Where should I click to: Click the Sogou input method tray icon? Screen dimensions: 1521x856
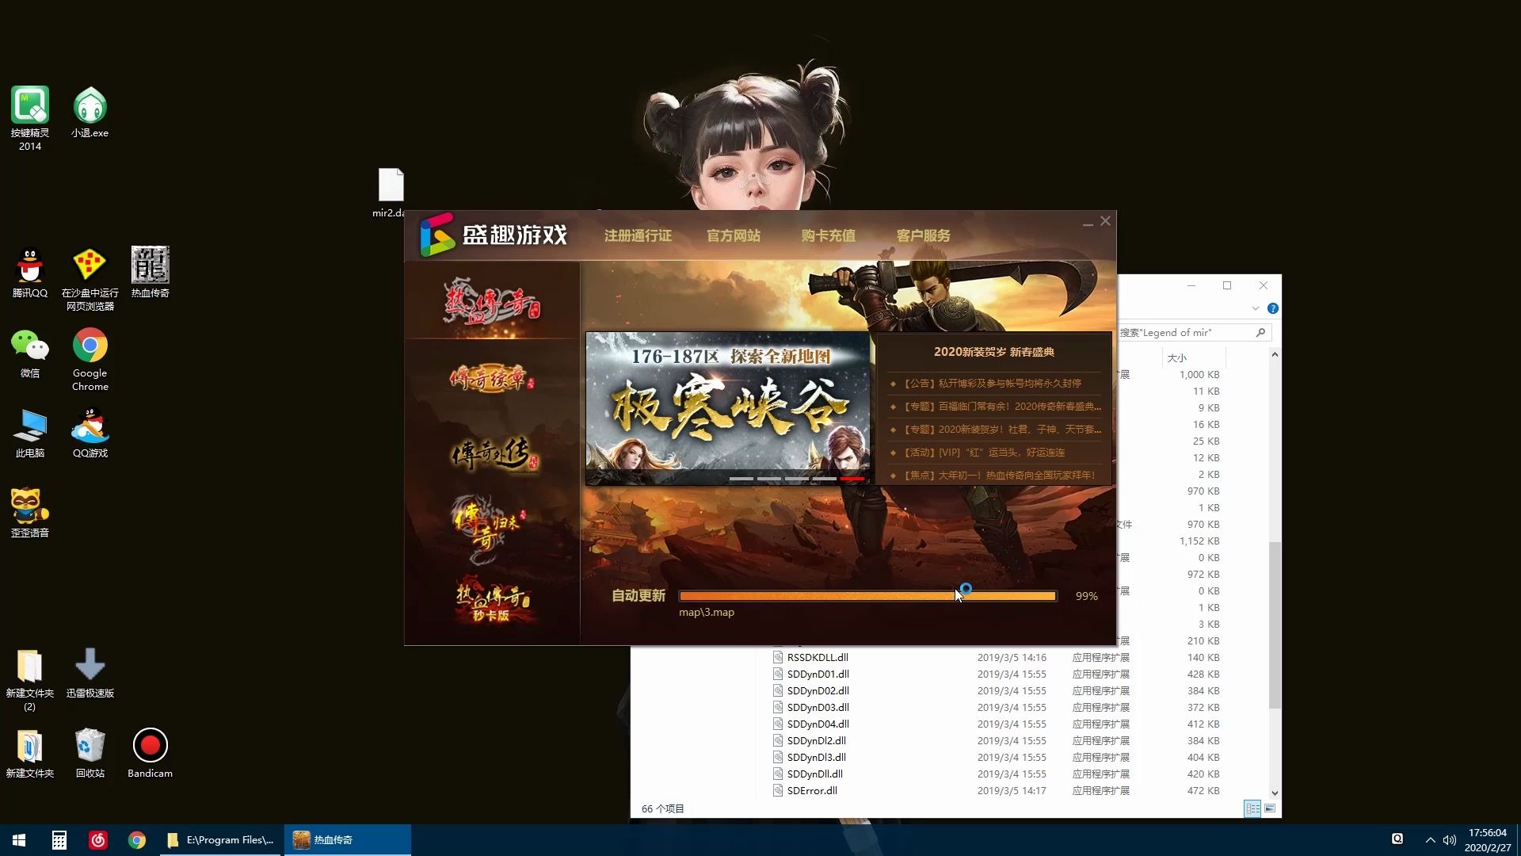click(x=1397, y=839)
